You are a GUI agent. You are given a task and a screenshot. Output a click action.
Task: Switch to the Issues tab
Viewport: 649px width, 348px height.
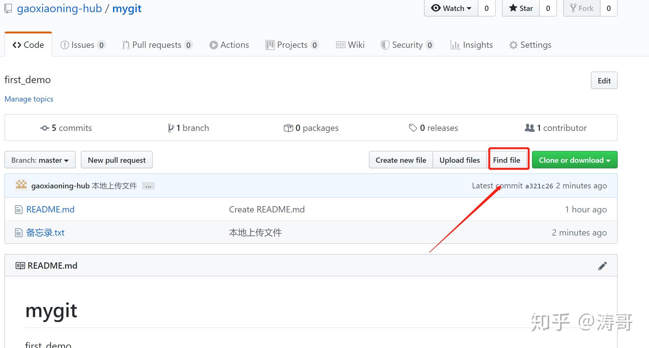click(x=83, y=45)
